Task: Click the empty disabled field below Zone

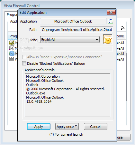Action: (x=67, y=49)
